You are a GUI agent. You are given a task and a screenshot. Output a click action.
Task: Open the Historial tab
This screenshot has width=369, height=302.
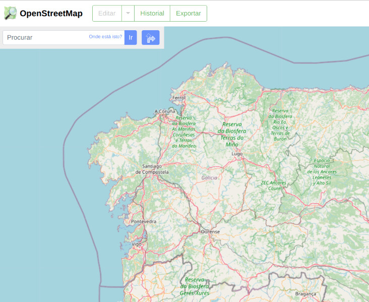click(x=152, y=14)
